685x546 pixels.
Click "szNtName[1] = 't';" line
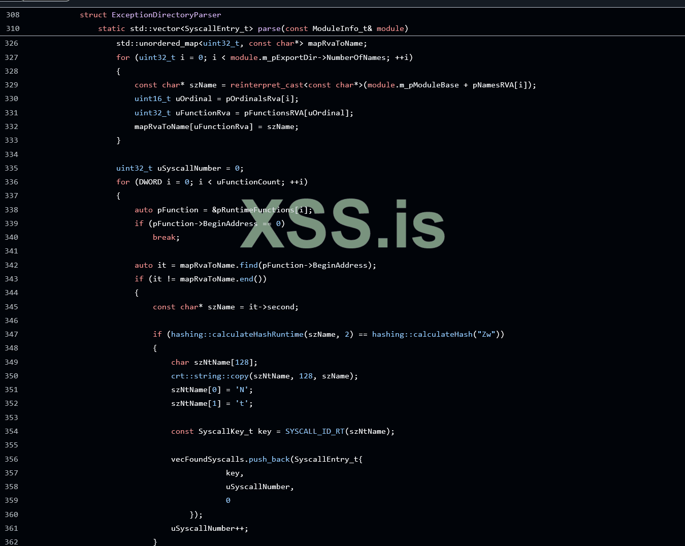pos(212,403)
